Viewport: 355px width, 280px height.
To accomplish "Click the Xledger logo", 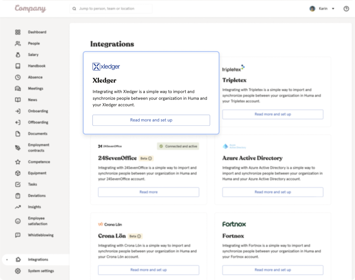I will [x=106, y=67].
